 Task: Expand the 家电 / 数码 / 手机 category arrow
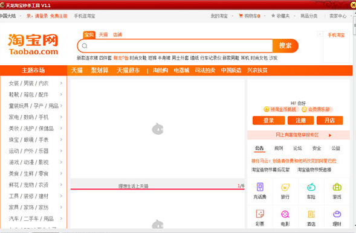[x=61, y=117]
